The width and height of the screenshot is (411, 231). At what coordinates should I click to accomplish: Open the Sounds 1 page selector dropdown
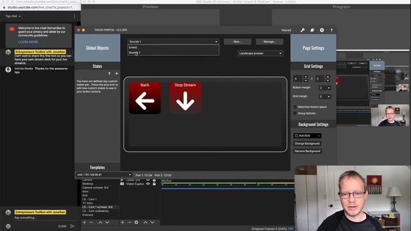173,42
